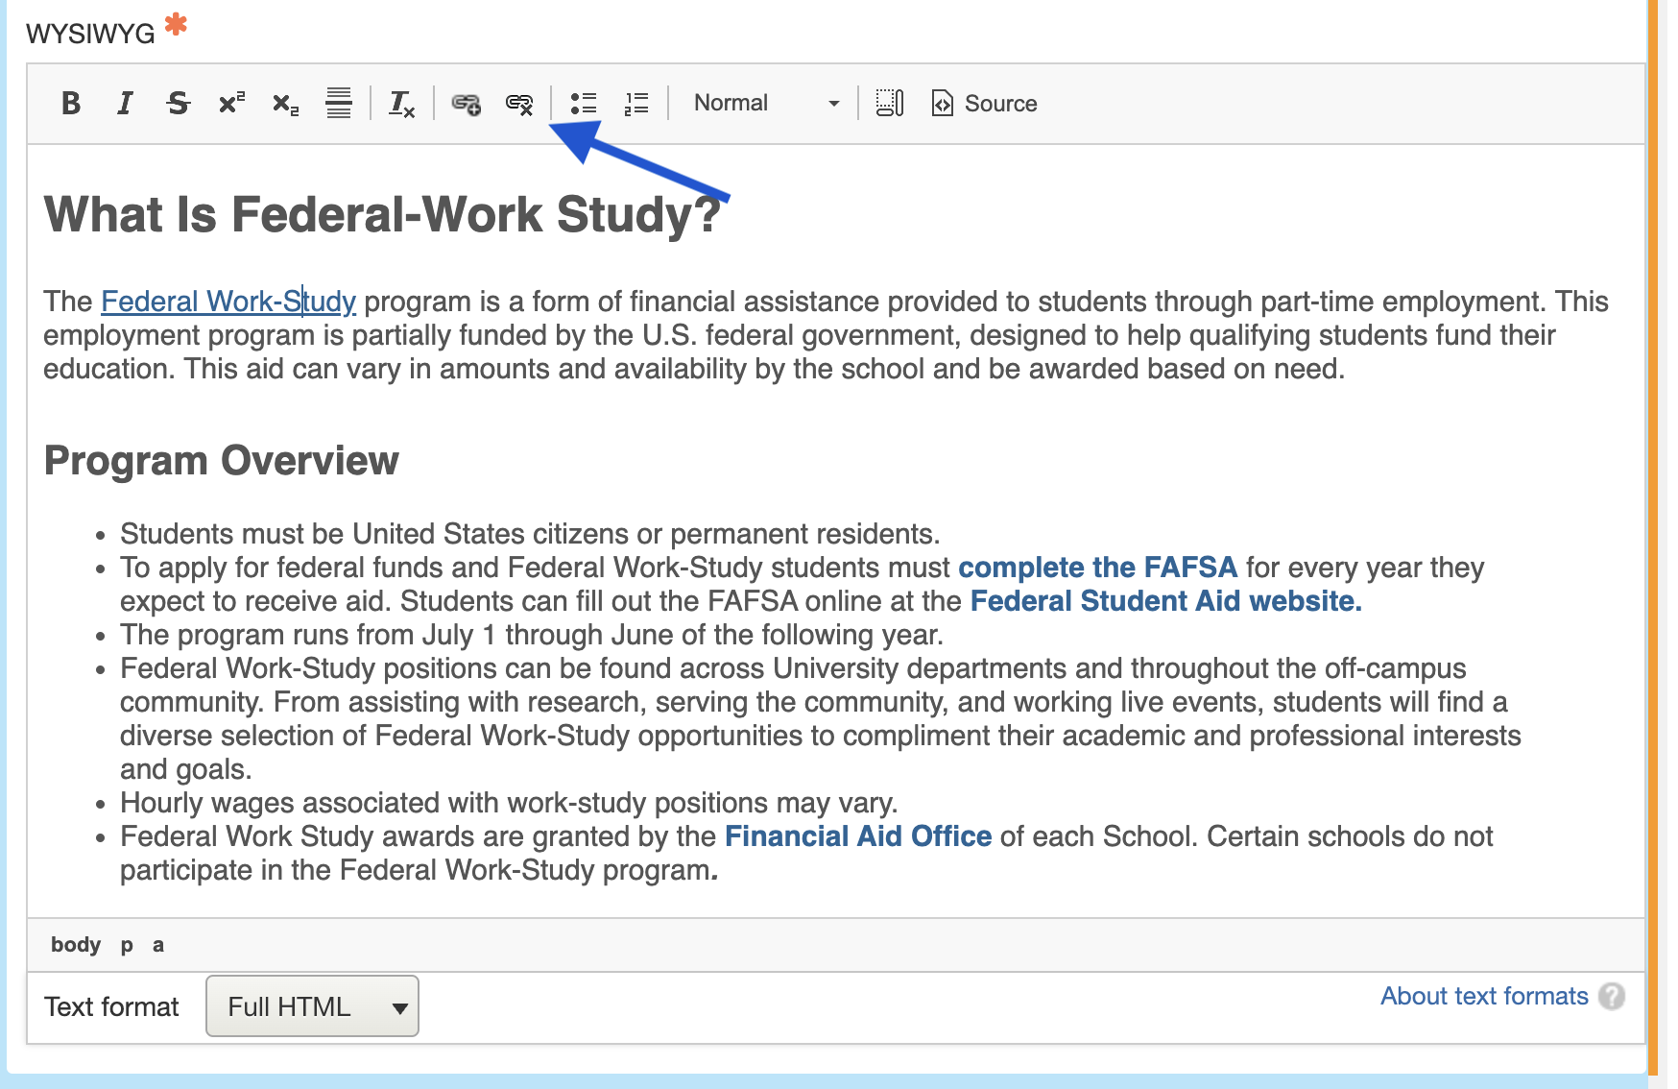Switch to Source view
The height and width of the screenshot is (1089, 1678).
(984, 103)
